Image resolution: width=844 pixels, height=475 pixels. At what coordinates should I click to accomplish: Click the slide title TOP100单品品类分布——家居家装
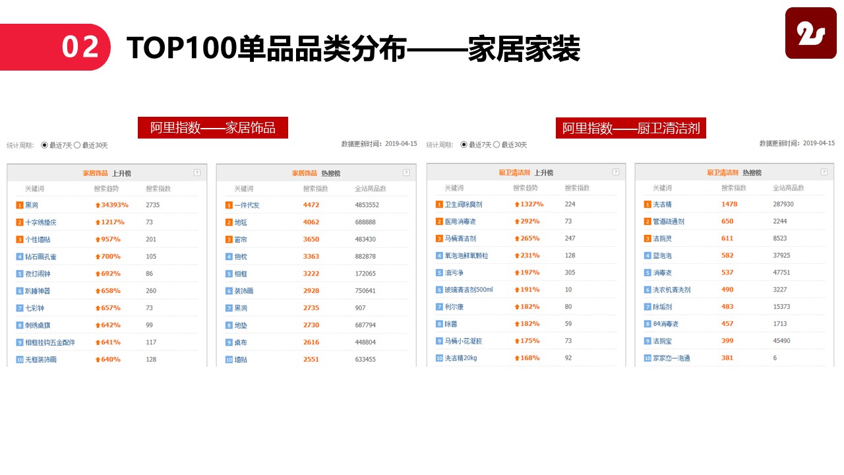pos(353,47)
